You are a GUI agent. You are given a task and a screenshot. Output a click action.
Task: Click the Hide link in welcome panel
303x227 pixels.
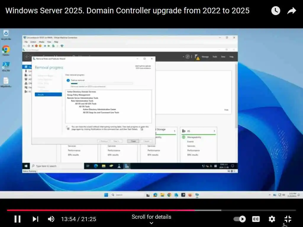pyautogui.click(x=226, y=110)
